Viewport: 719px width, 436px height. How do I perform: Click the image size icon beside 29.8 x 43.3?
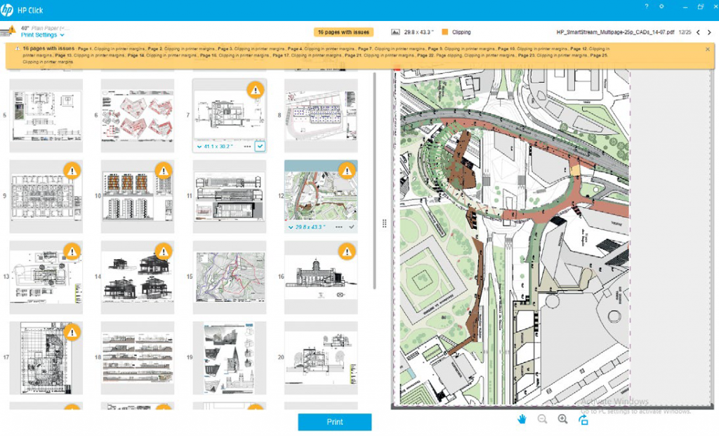[x=395, y=32]
